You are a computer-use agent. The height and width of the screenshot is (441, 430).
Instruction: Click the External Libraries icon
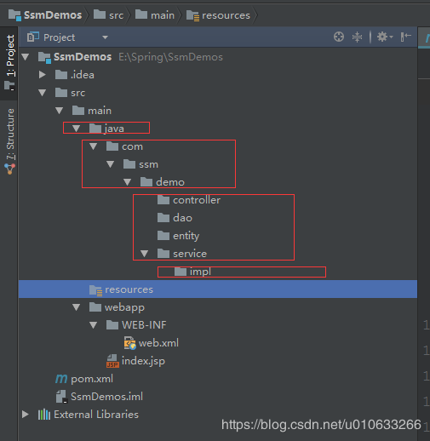pyautogui.click(x=44, y=415)
